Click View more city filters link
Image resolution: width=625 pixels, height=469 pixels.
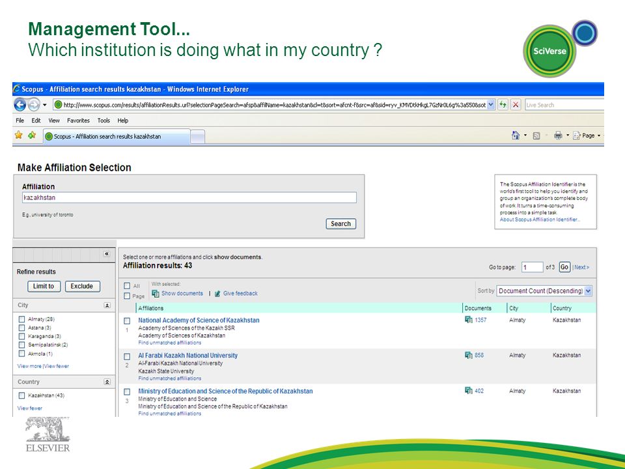pyautogui.click(x=29, y=366)
